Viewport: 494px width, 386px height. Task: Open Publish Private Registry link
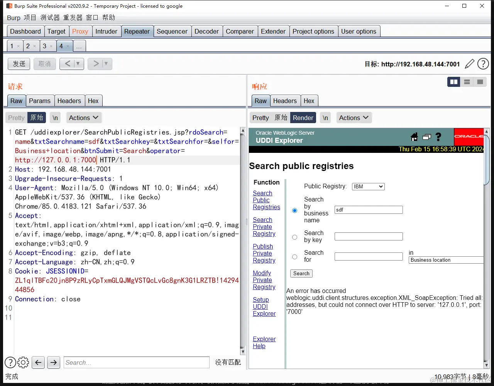pyautogui.click(x=264, y=253)
